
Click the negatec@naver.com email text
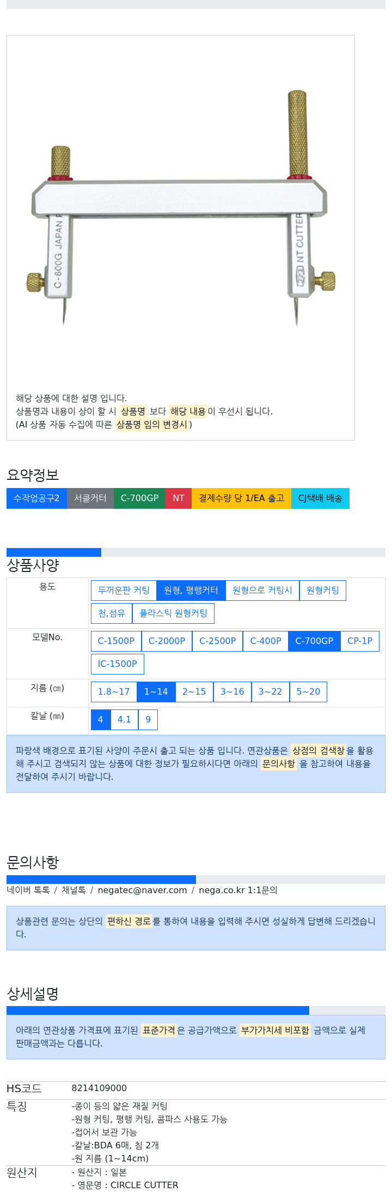coord(142,890)
